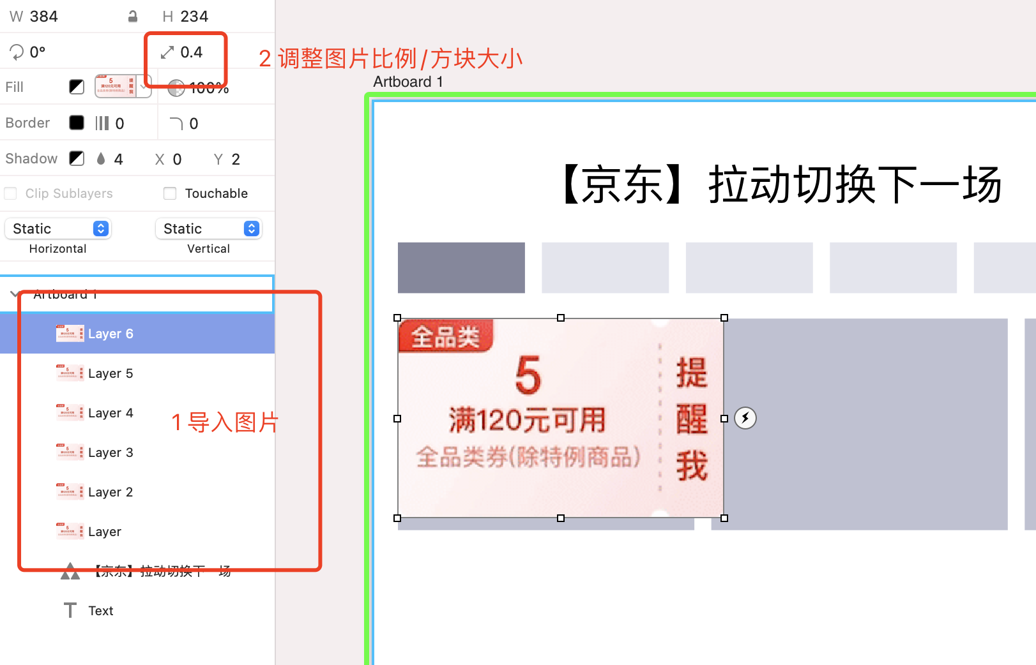Click the bottom-right resize handle of the coupon
Screen dimensions: 1036x665
724,518
